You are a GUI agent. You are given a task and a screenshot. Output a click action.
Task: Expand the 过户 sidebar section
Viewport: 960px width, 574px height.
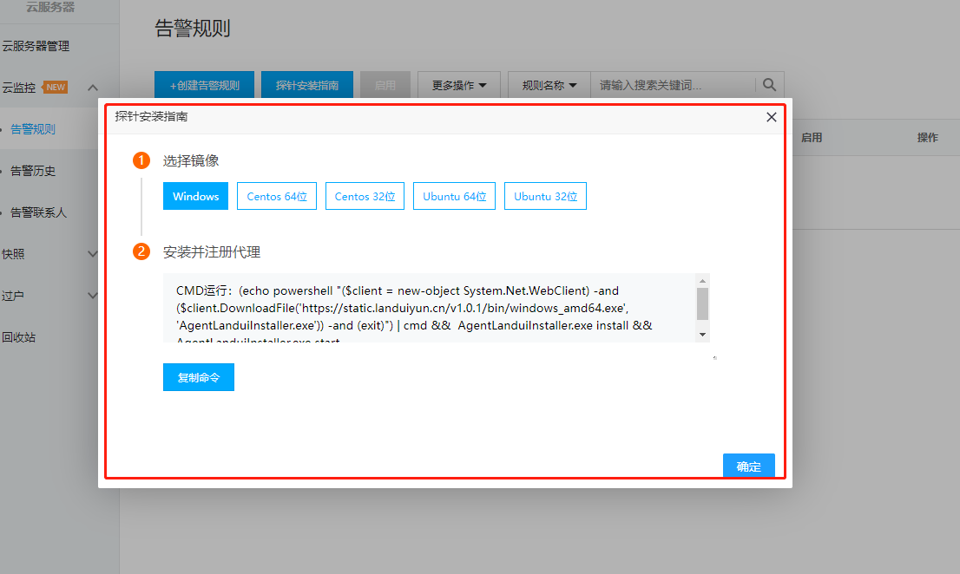93,296
